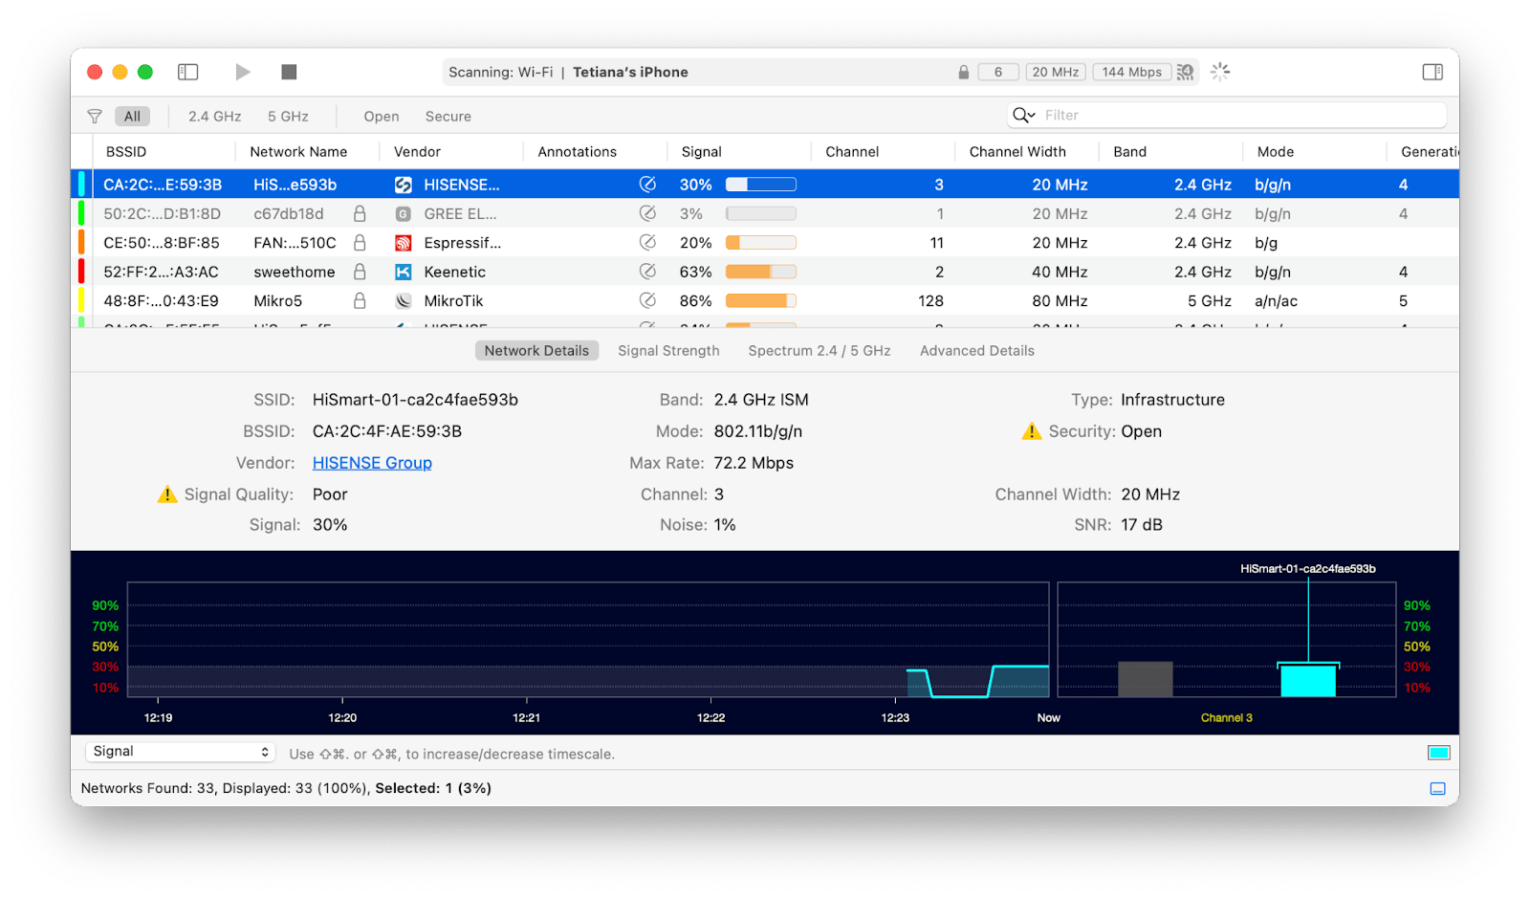Click the Espressif vendor logo icon
Image resolution: width=1530 pixels, height=899 pixels.
pos(404,243)
